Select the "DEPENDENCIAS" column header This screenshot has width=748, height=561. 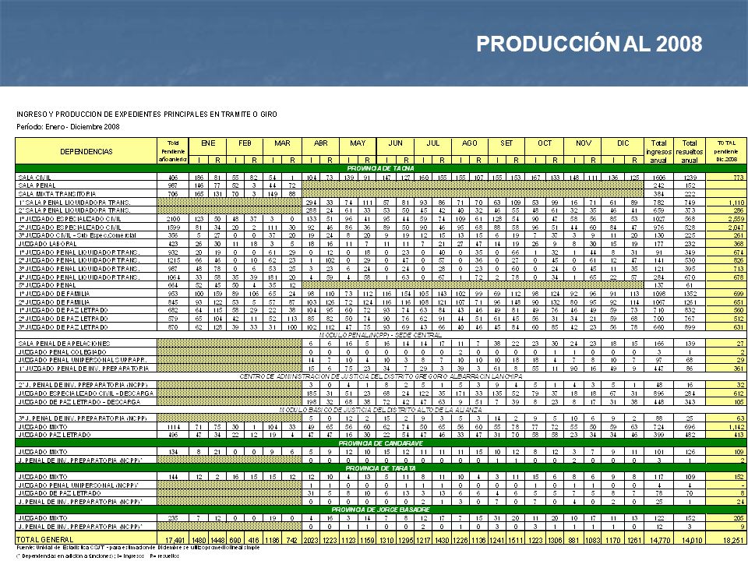click(86, 151)
